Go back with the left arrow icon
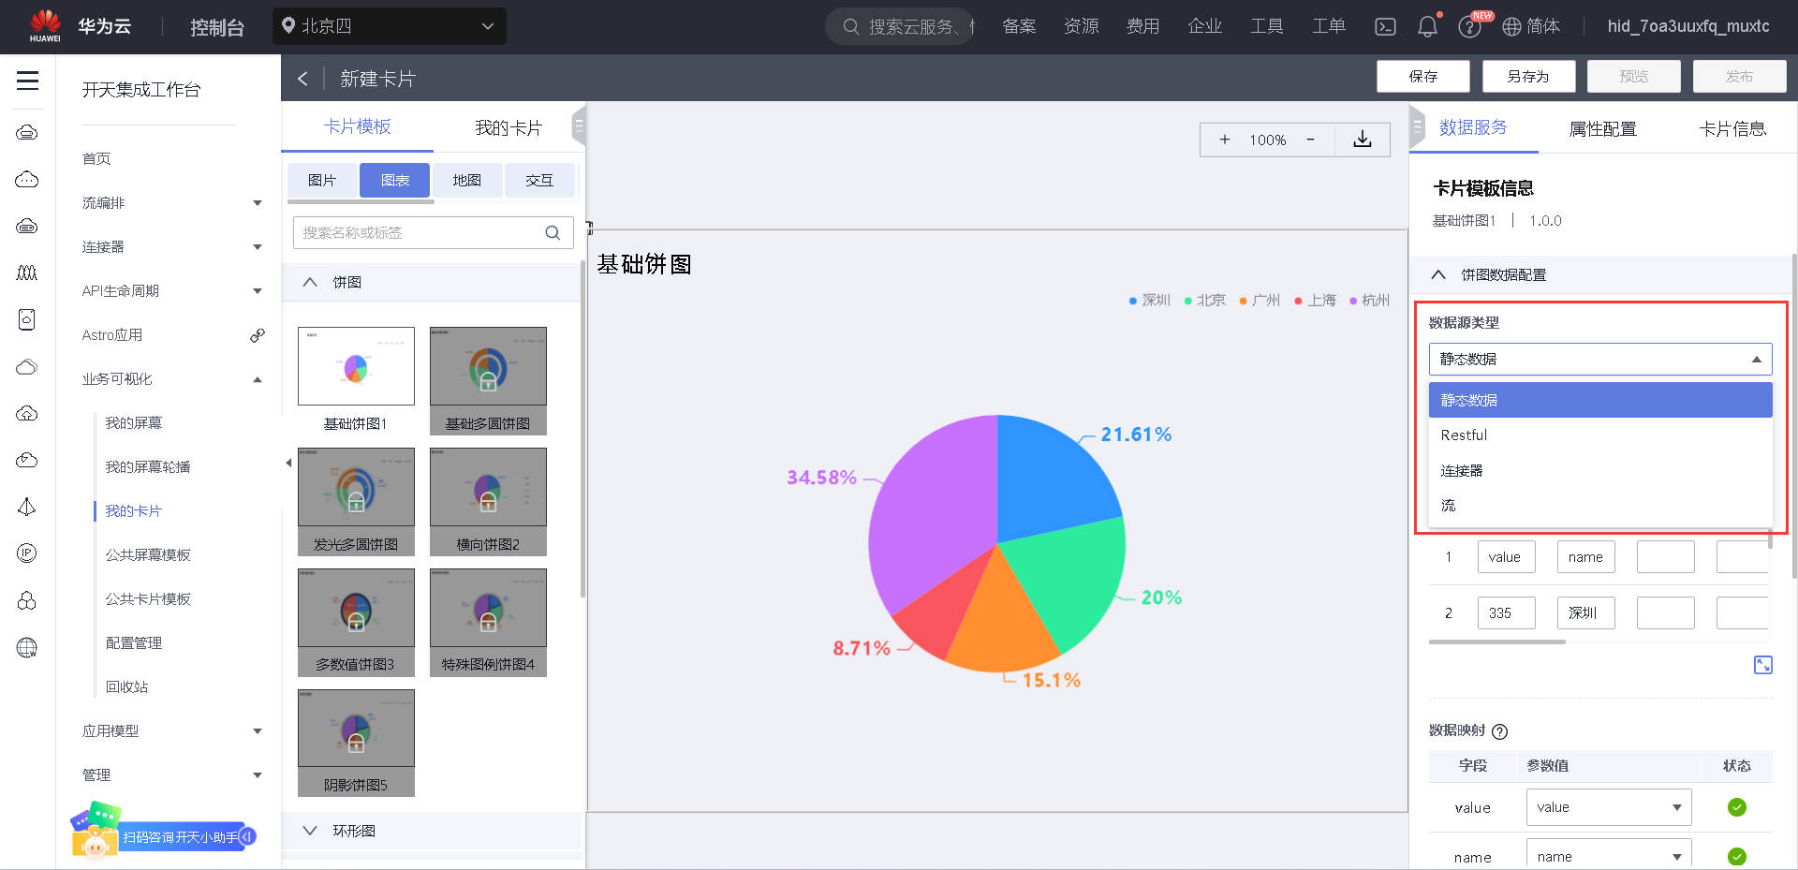Viewport: 1798px width, 870px height. [302, 79]
